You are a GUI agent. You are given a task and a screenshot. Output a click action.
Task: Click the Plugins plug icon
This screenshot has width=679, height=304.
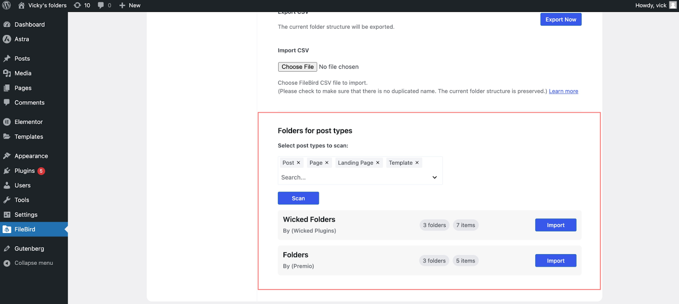coord(7,171)
